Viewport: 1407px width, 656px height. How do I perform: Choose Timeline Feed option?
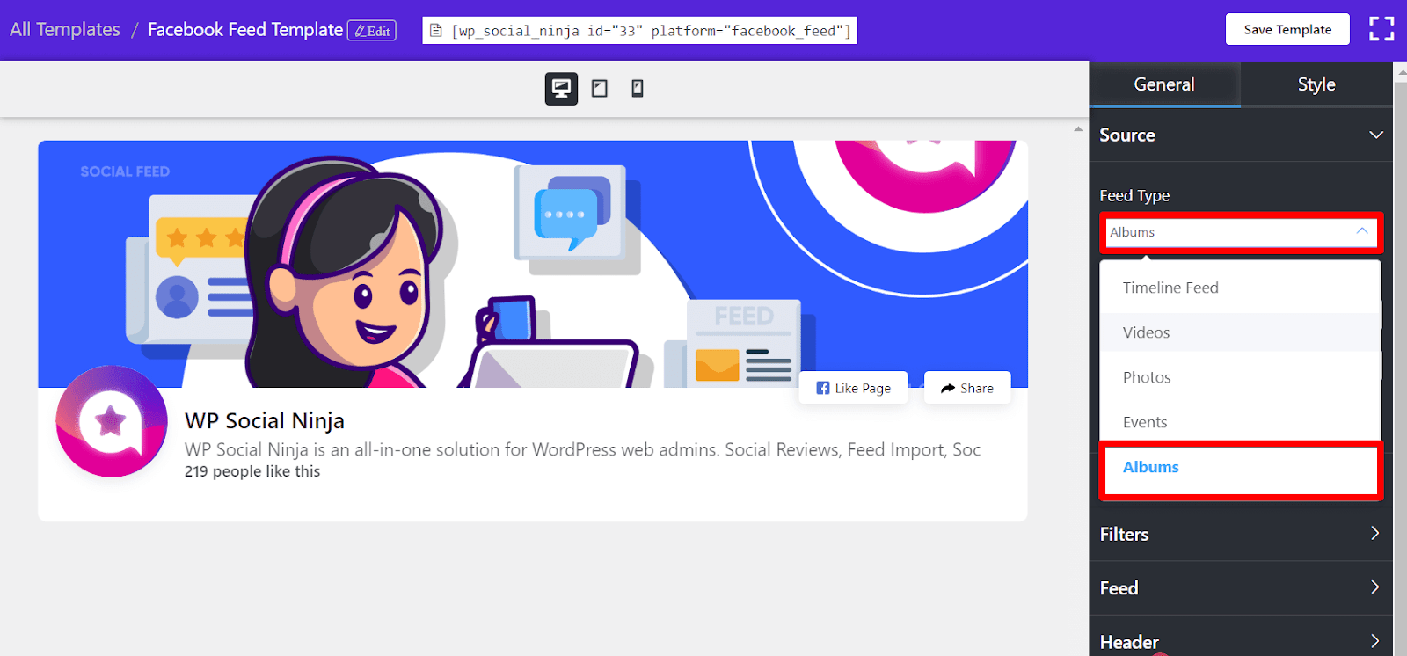(x=1240, y=288)
